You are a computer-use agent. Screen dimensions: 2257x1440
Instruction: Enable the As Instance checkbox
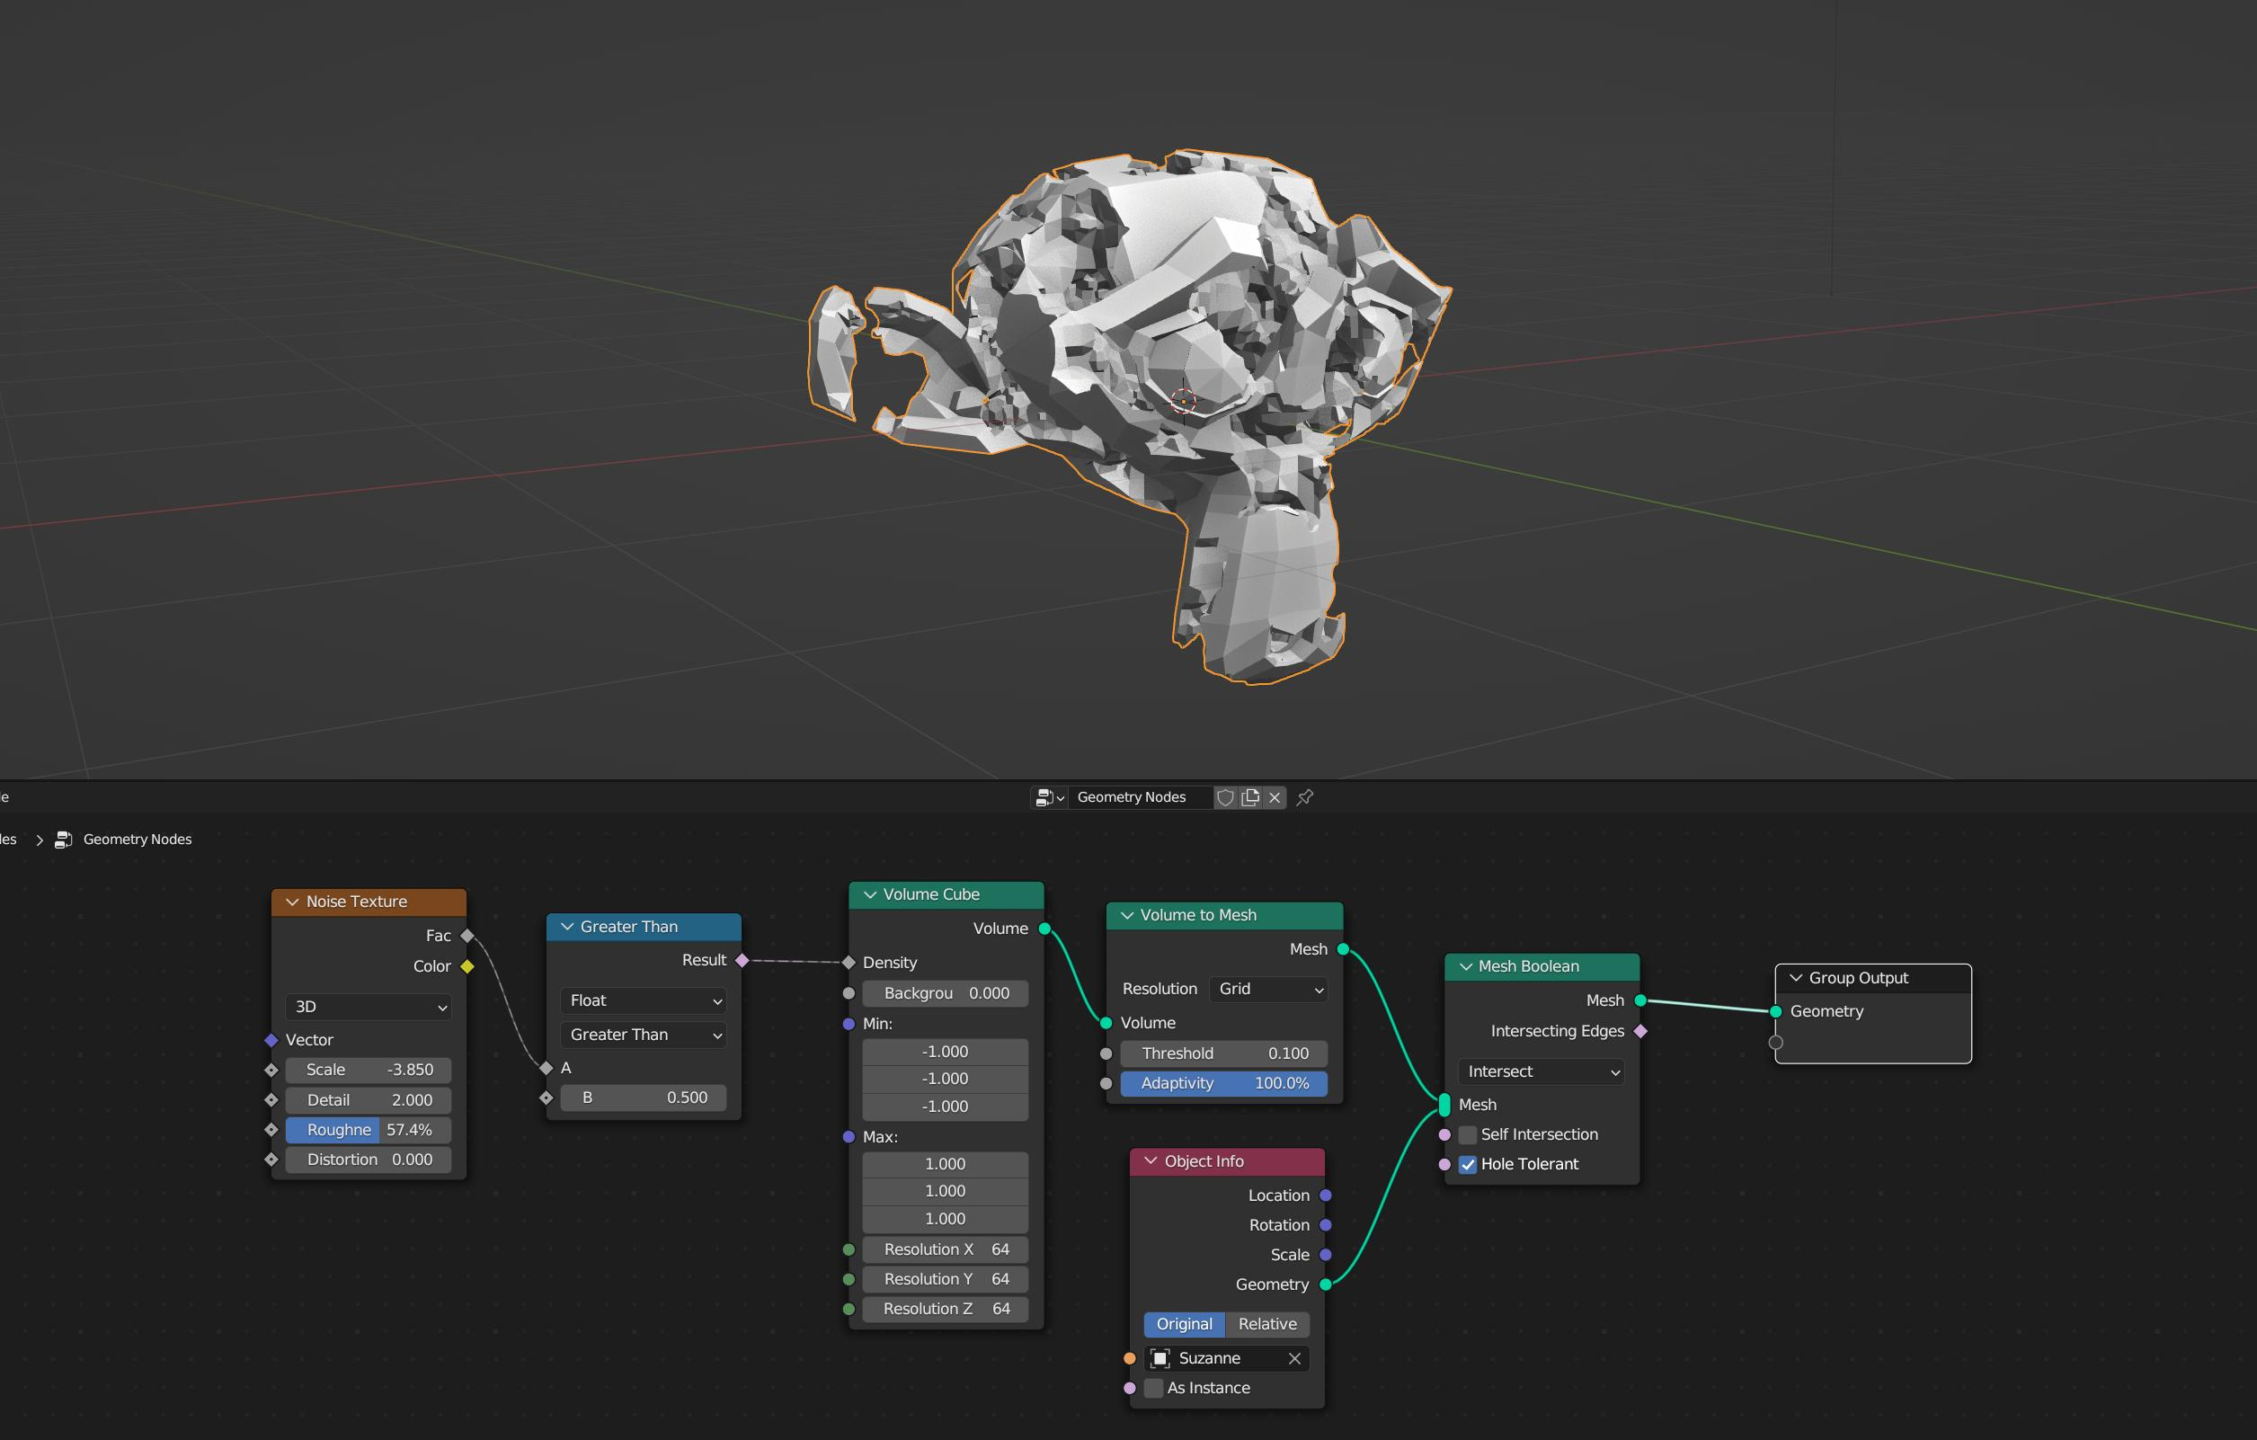point(1154,1389)
